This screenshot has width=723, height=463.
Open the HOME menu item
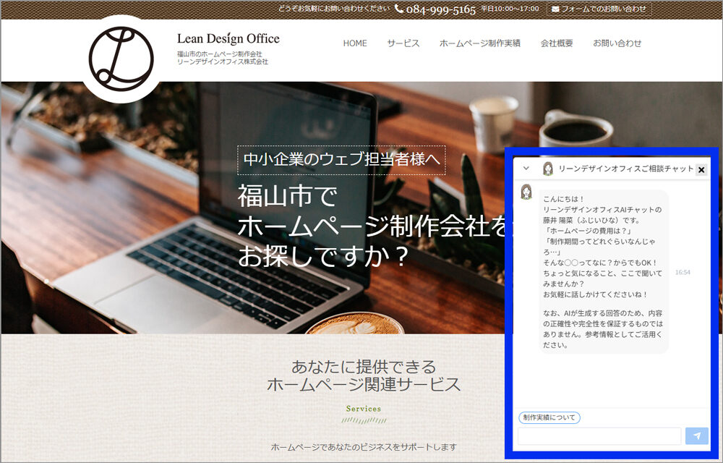click(355, 43)
